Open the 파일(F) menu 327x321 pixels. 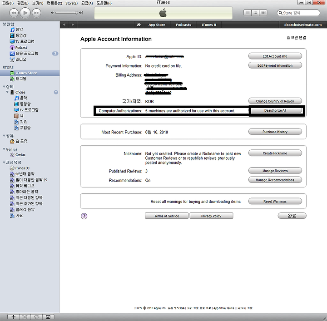point(8,3)
